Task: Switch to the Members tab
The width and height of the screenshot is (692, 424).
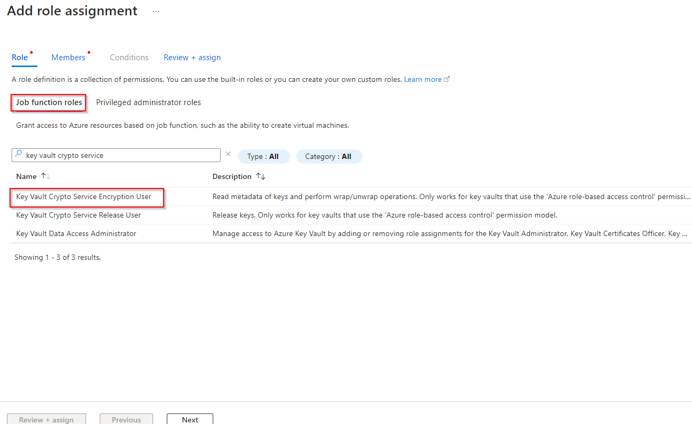Action: click(x=68, y=58)
